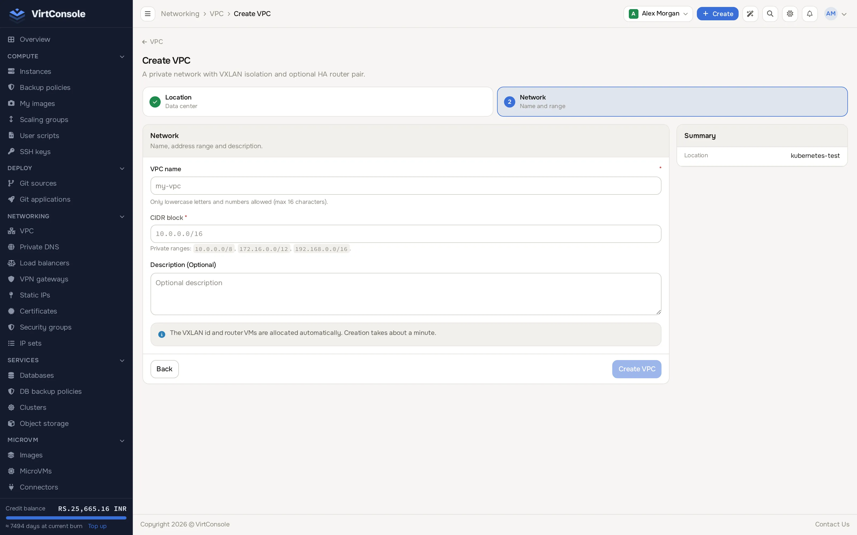Click the Top up link
The image size is (857, 535).
[x=97, y=526]
